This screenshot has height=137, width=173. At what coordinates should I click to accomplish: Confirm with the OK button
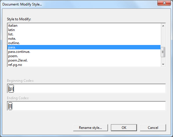pyautogui.click(x=124, y=128)
